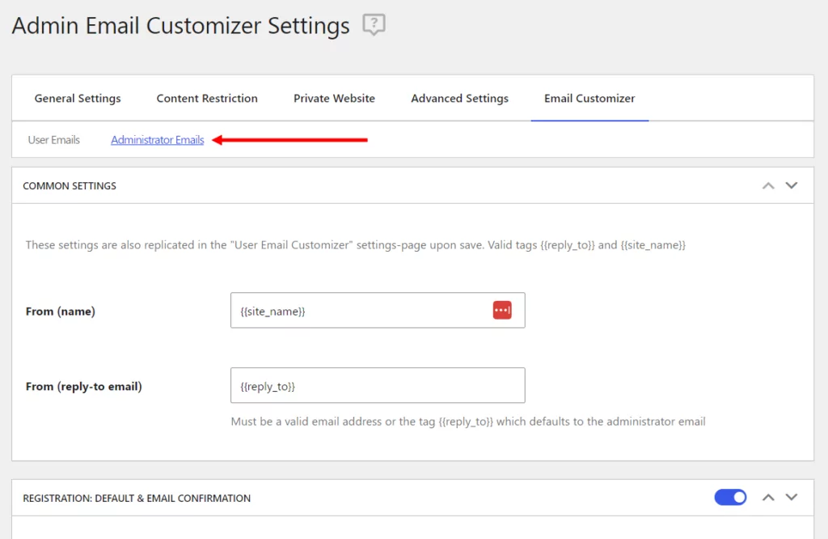Image resolution: width=828 pixels, height=539 pixels.
Task: Focus the From (reply-to email) input field
Action: [x=378, y=385]
